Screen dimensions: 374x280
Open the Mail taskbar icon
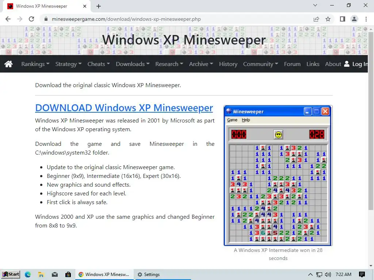[55, 275]
